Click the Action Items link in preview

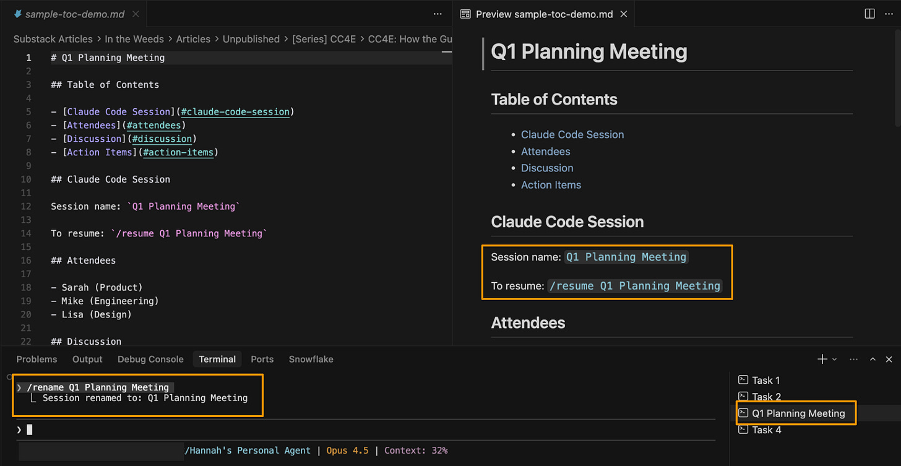(551, 184)
